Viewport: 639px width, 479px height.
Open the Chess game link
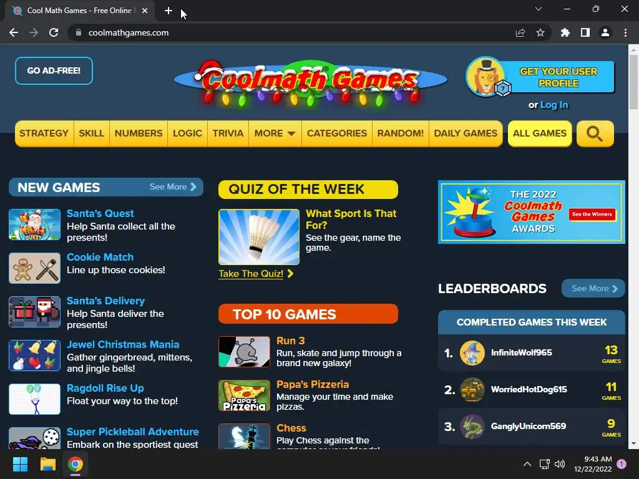pyautogui.click(x=291, y=428)
